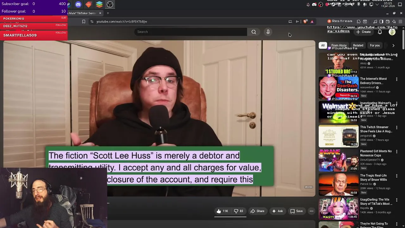This screenshot has height=228, width=405.
Task: Open the YouTube account avatar menu
Action: [392, 32]
